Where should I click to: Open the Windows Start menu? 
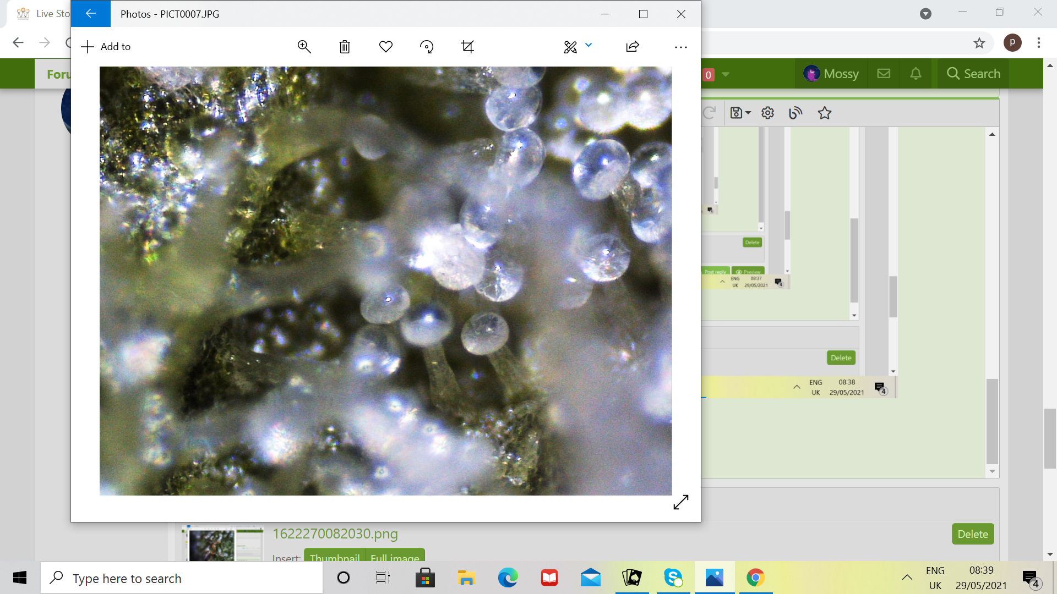click(20, 578)
